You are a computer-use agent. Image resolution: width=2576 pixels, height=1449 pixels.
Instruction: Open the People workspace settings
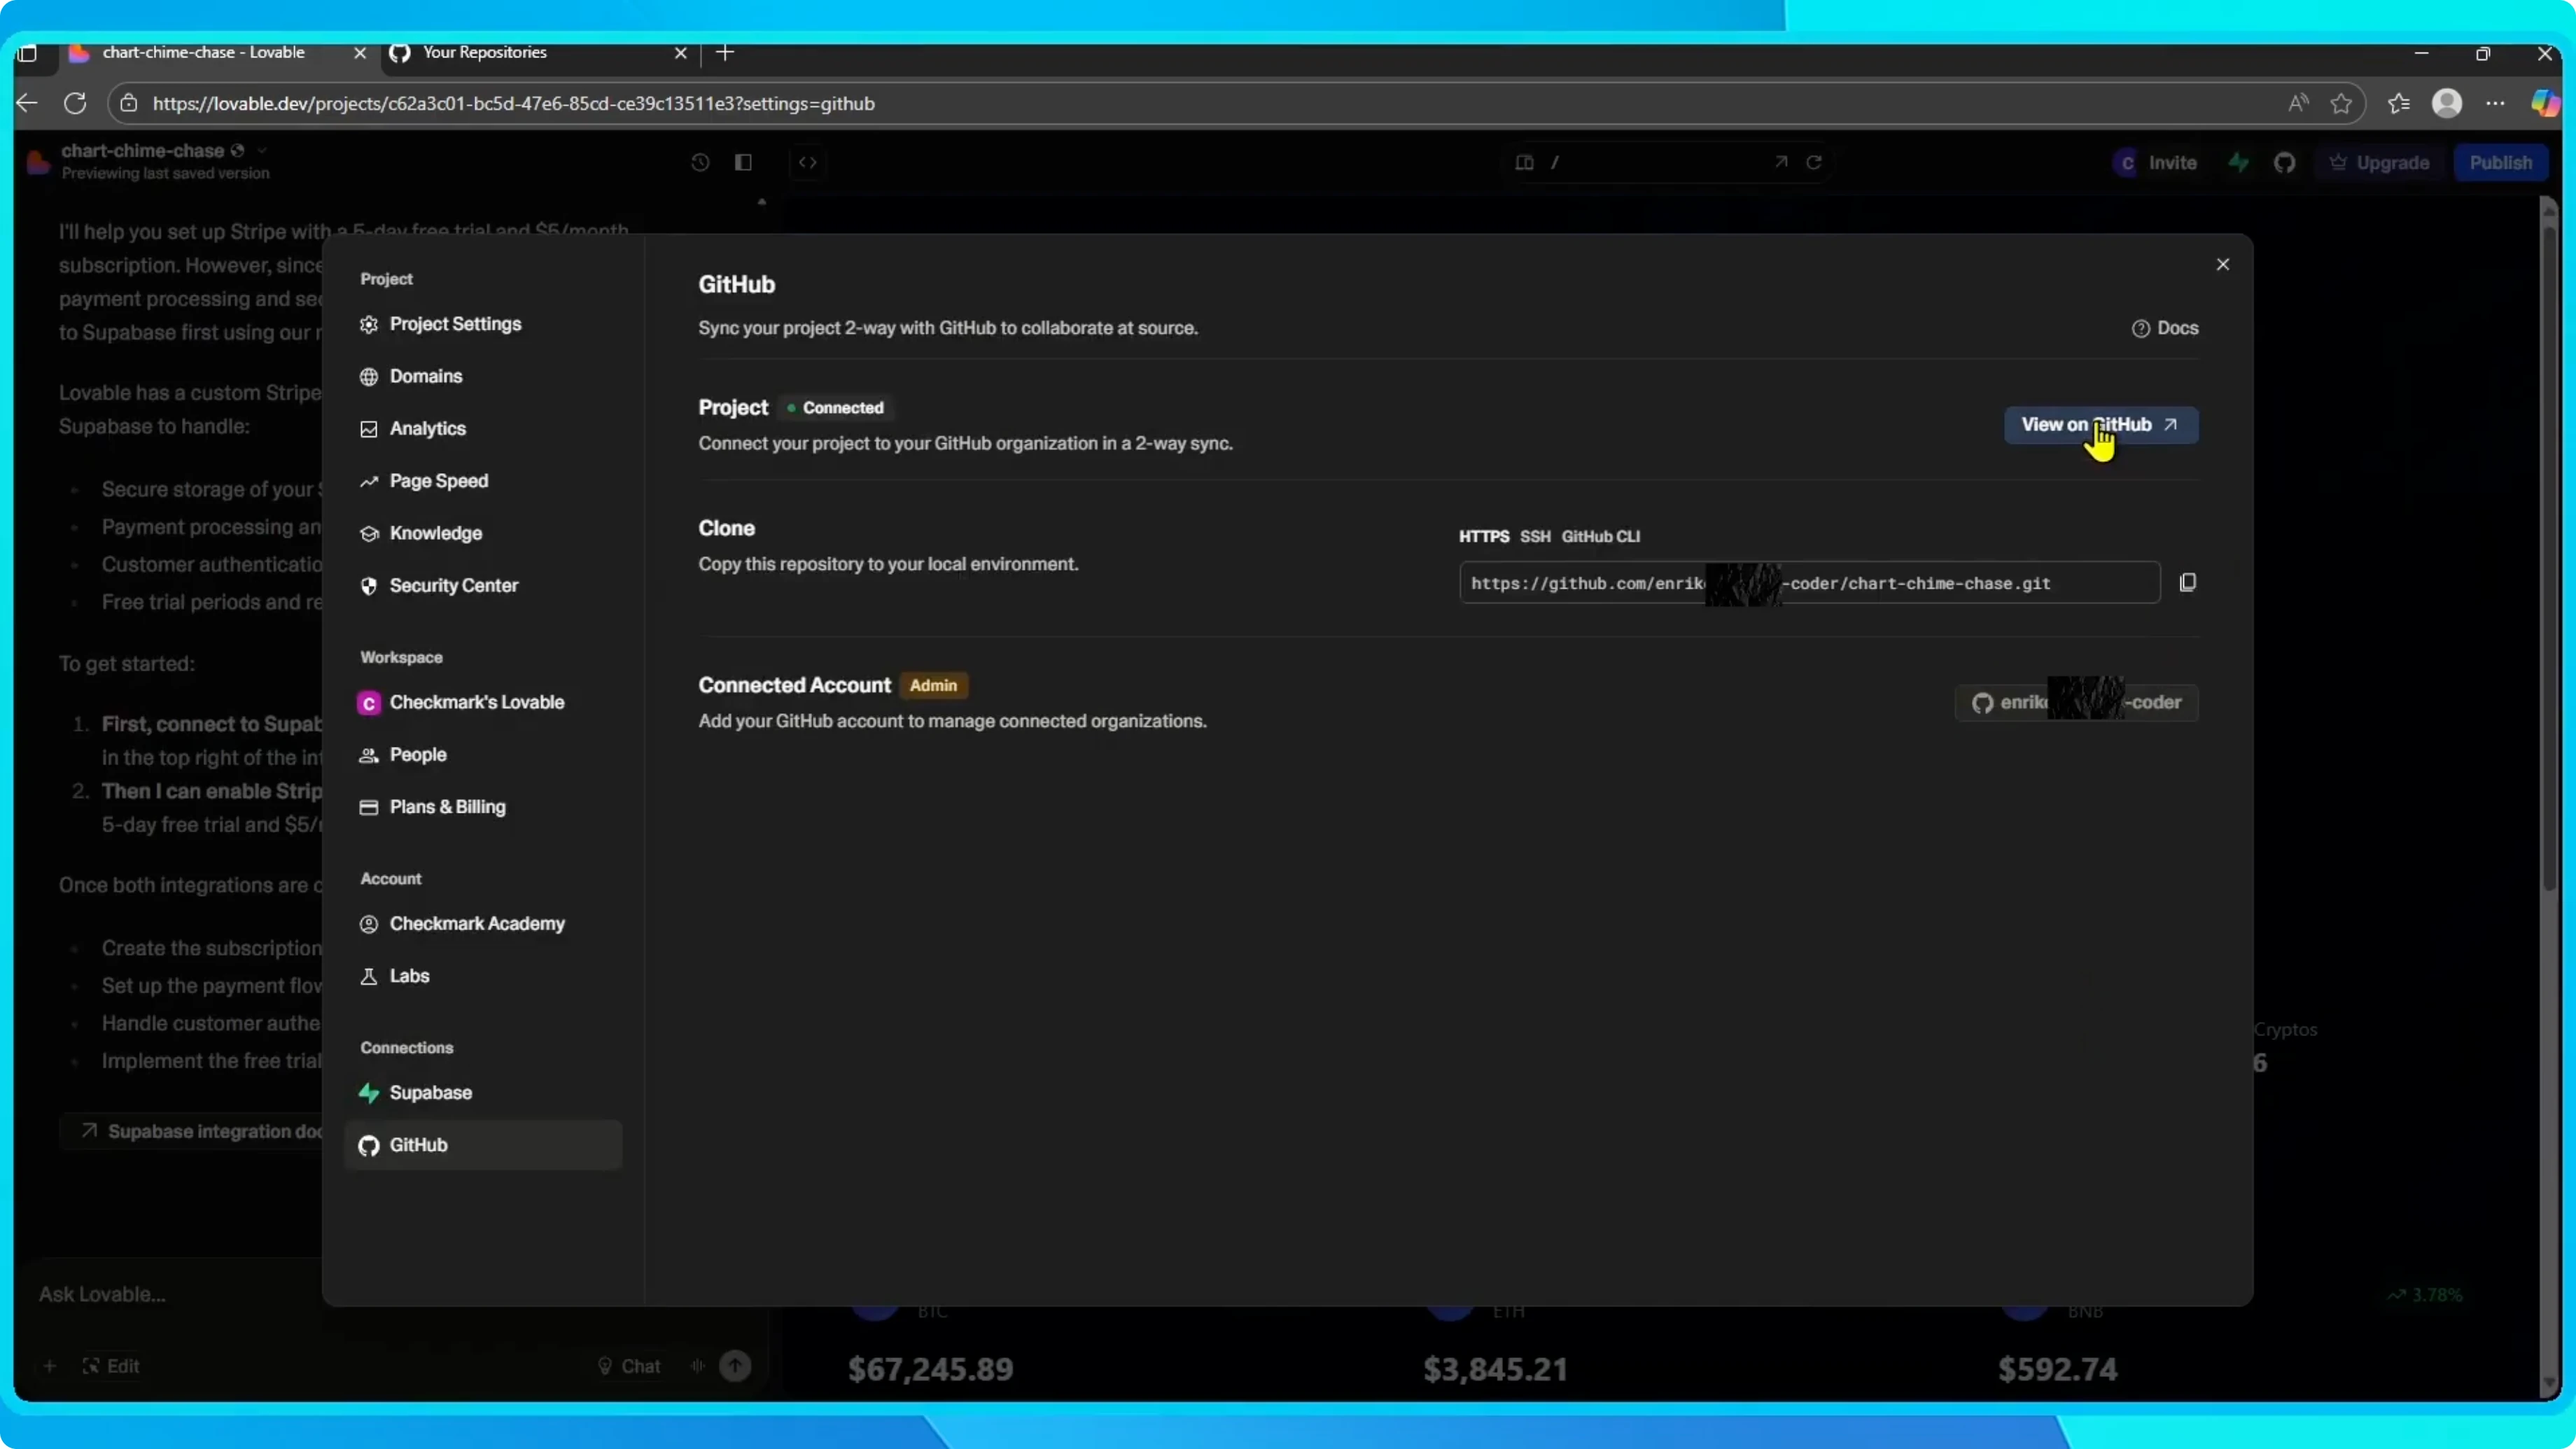[482, 754]
